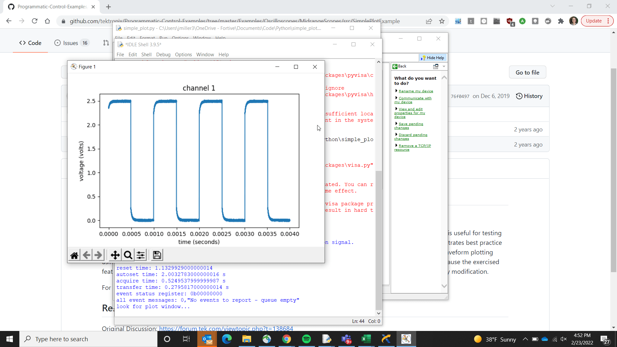Open the forum.tek.com discussion link
The width and height of the screenshot is (617, 347).
pos(226,328)
